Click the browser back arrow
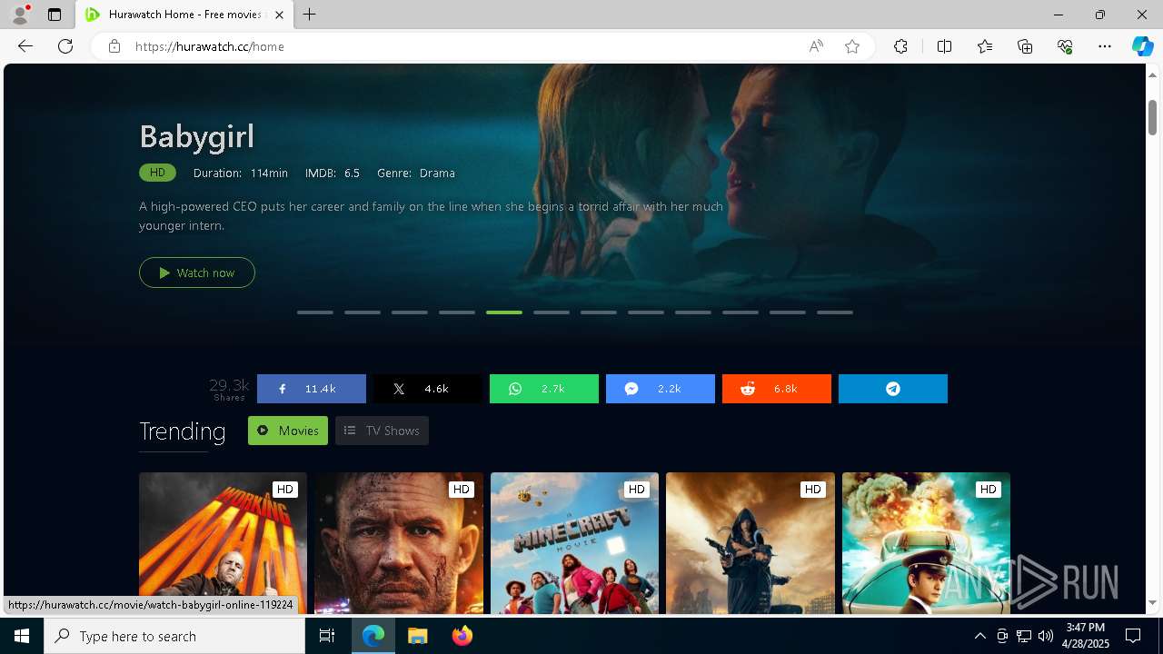1163x654 pixels. (25, 46)
